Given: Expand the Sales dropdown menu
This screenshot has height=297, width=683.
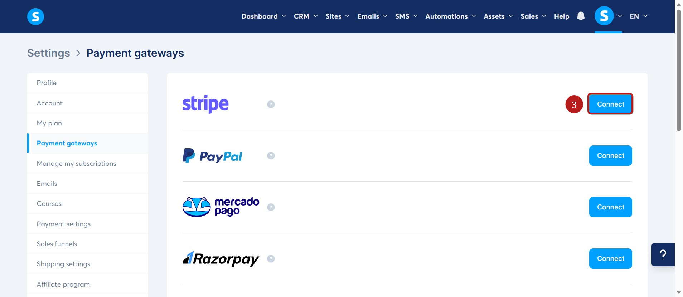Looking at the screenshot, I should (533, 16).
